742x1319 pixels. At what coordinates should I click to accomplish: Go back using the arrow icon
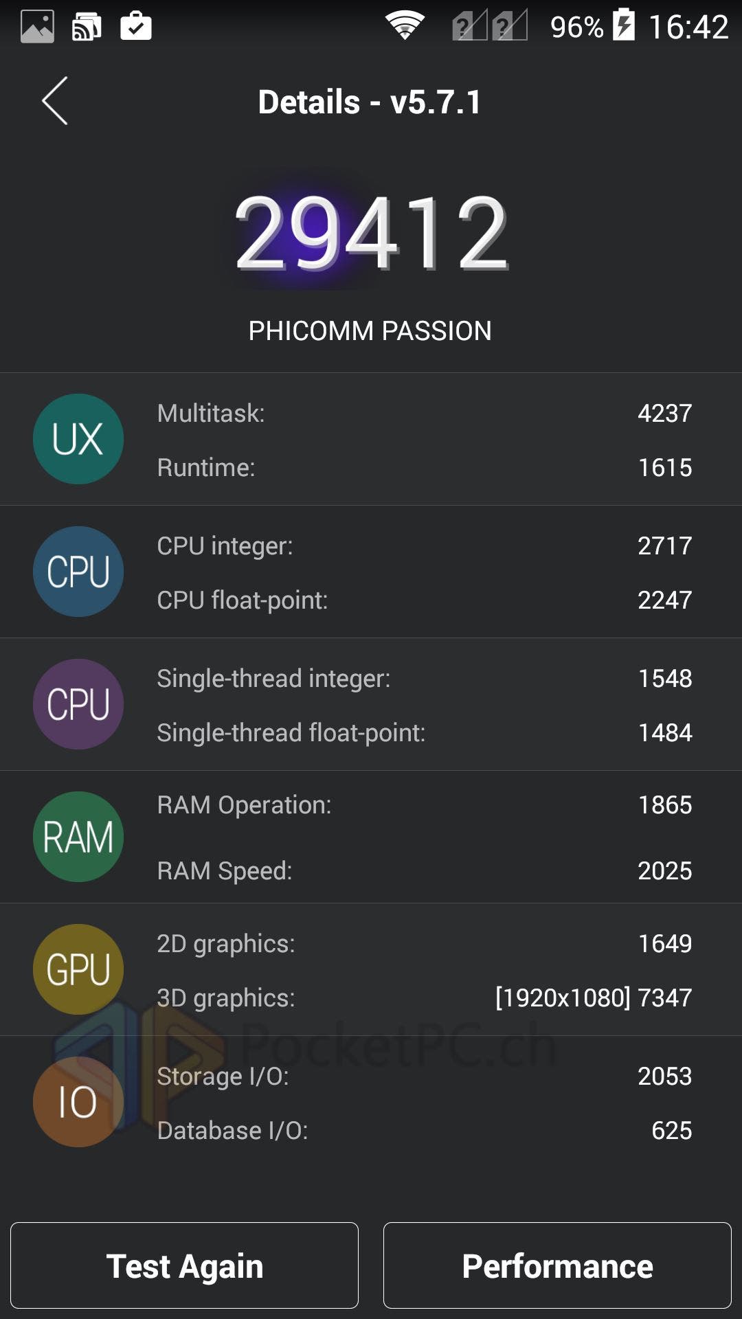pos(55,101)
